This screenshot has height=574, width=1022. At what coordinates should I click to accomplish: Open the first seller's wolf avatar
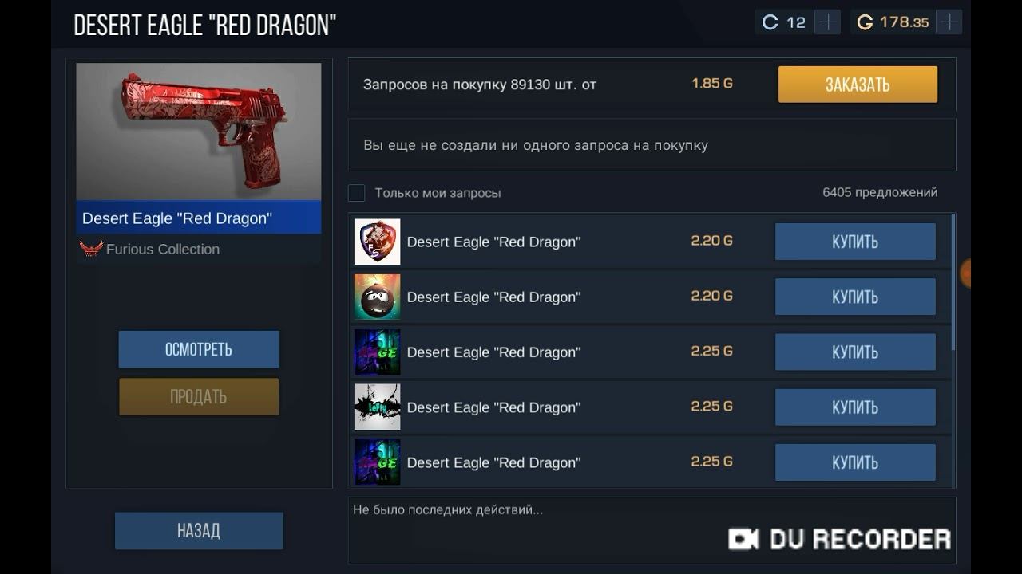[377, 242]
